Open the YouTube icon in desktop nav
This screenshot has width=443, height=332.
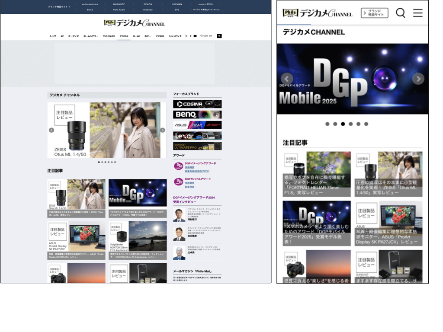coord(195,36)
